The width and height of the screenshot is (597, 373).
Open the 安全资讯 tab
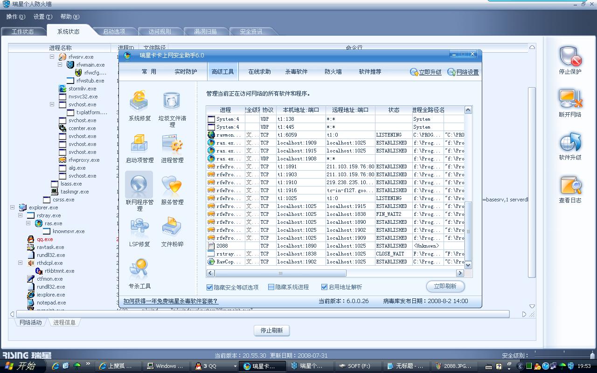[251, 32]
